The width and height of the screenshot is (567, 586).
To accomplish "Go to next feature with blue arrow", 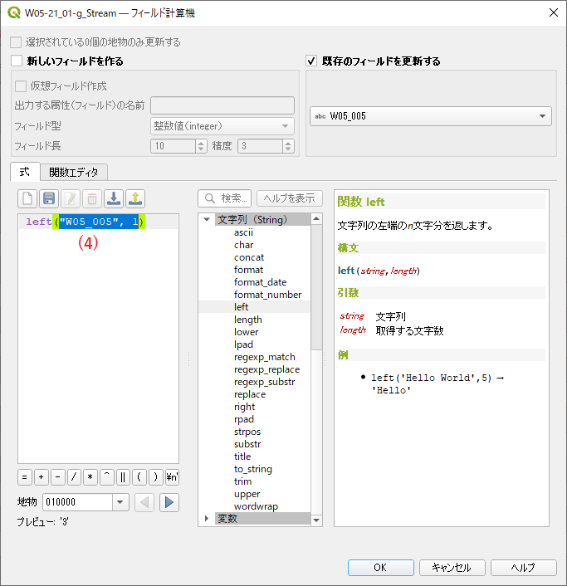I will pyautogui.click(x=169, y=502).
